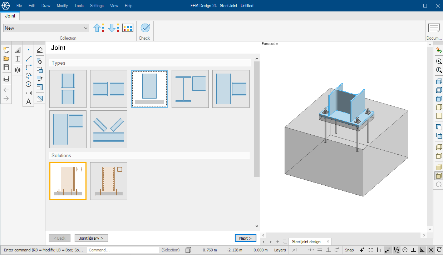Click the Zoom out magnifier icon
The width and height of the screenshot is (443, 255).
point(439,70)
